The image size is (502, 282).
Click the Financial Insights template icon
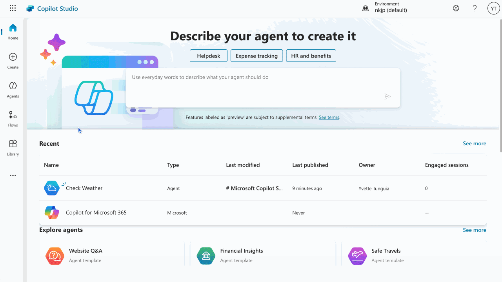click(206, 256)
